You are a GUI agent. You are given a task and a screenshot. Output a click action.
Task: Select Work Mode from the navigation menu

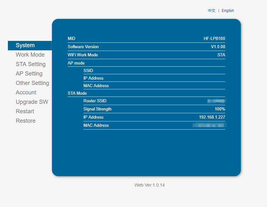tap(30, 55)
